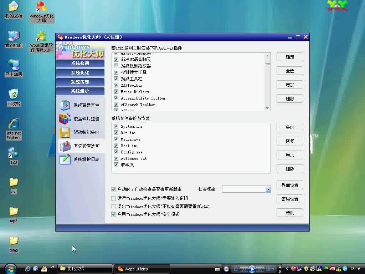The height and width of the screenshot is (274, 365).
Task: Open the Start menu orb
Action: coord(10,269)
